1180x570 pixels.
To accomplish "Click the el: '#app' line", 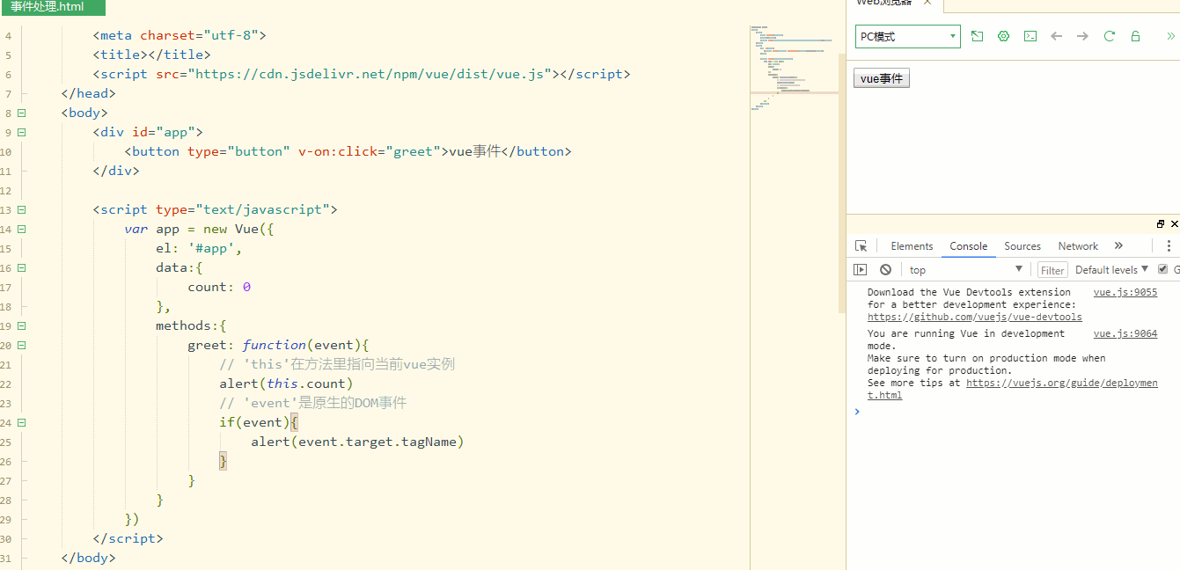I will [199, 248].
